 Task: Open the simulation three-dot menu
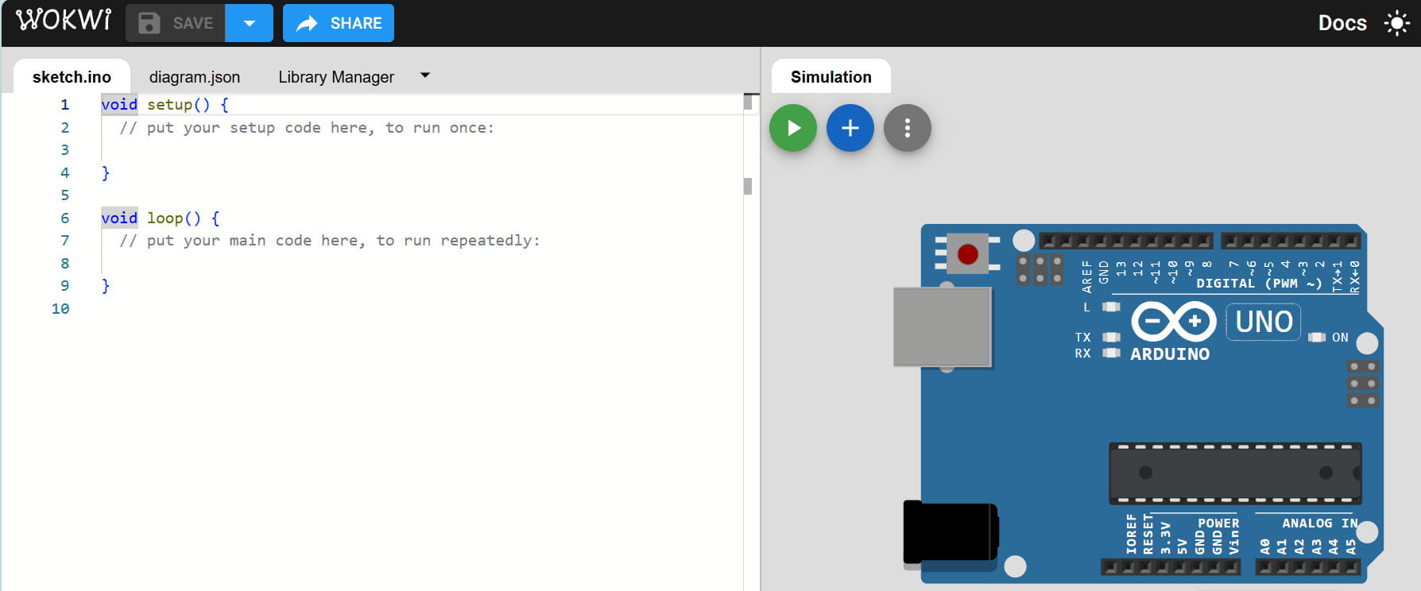click(908, 128)
